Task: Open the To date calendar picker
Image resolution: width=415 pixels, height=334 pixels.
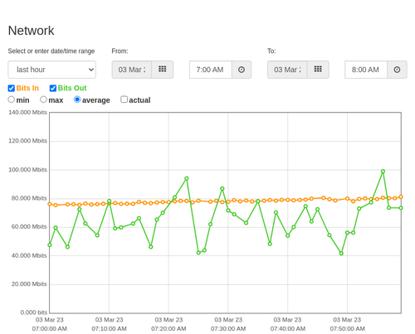Action: [x=318, y=70]
